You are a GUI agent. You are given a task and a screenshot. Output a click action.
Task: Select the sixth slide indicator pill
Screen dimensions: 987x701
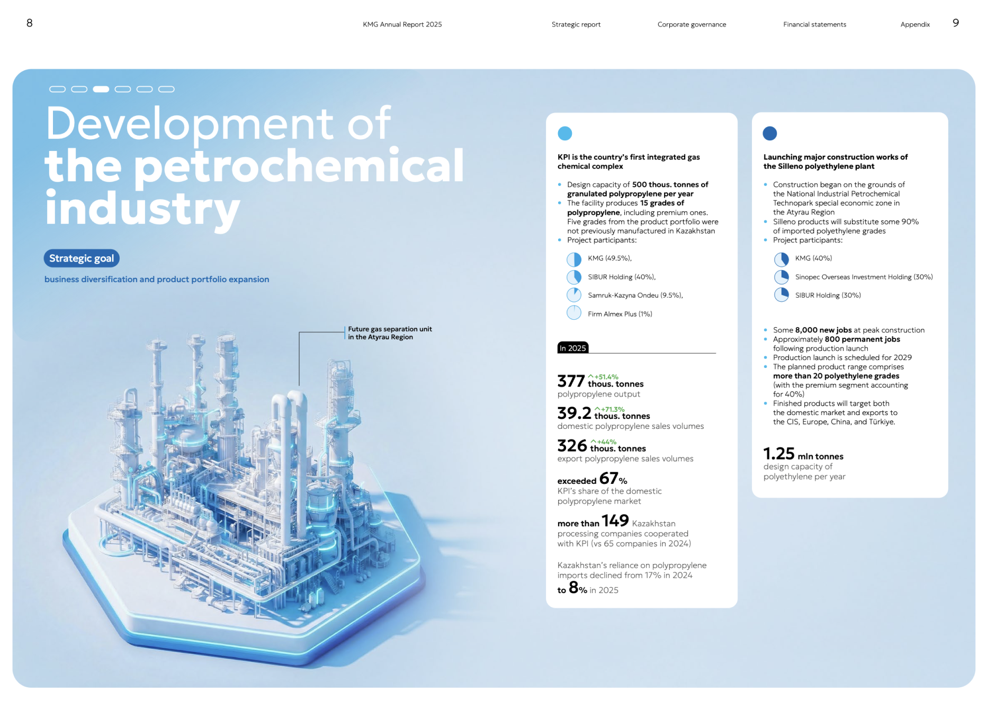(x=166, y=89)
